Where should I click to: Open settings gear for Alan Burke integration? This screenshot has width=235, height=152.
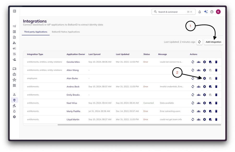(204, 78)
